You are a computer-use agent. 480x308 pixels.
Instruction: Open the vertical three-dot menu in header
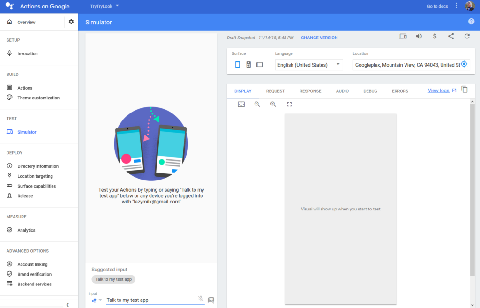pos(457,6)
